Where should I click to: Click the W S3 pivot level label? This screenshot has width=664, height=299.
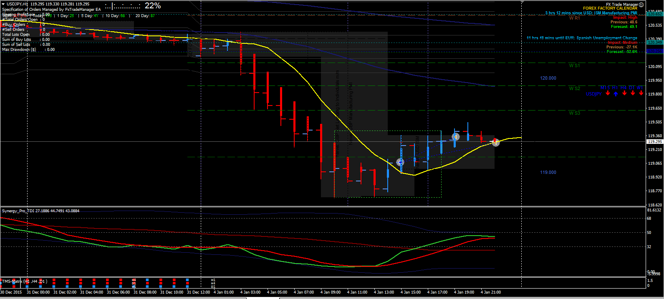point(575,113)
